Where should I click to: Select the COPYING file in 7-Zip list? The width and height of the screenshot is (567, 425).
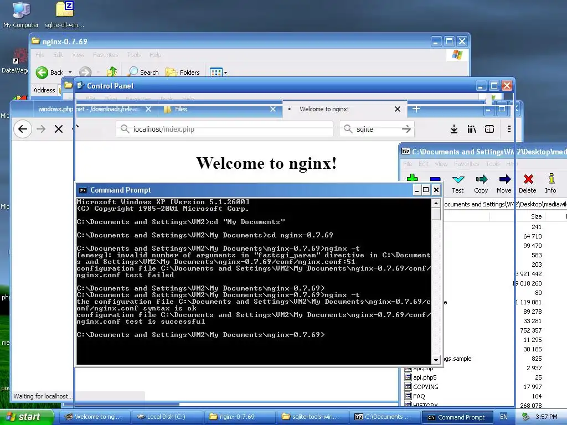click(x=426, y=387)
